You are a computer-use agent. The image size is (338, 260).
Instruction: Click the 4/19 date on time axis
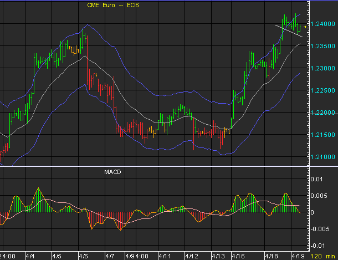297,257
